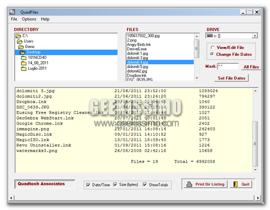The image size is (270, 210).
Task: Click the Mask input field
Action: click(x=228, y=66)
